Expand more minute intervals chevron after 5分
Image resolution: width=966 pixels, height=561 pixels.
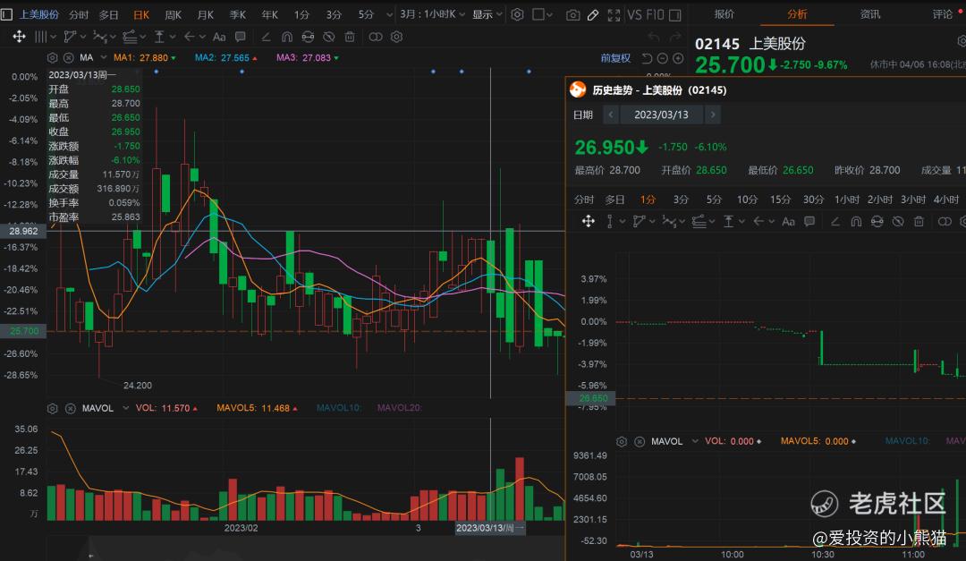tap(389, 15)
